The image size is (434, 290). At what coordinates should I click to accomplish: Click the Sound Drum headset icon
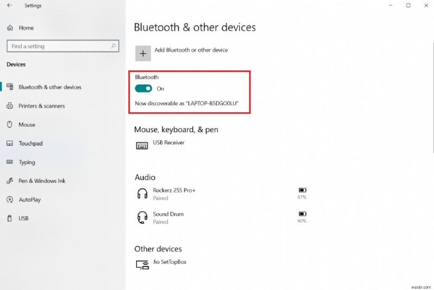point(142,217)
